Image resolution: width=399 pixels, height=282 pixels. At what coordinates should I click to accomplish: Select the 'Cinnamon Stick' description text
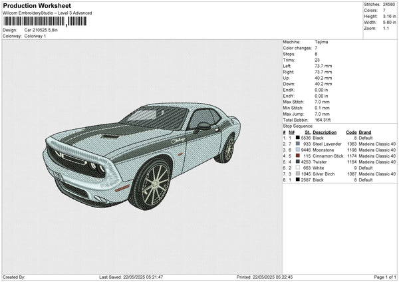tap(328, 156)
